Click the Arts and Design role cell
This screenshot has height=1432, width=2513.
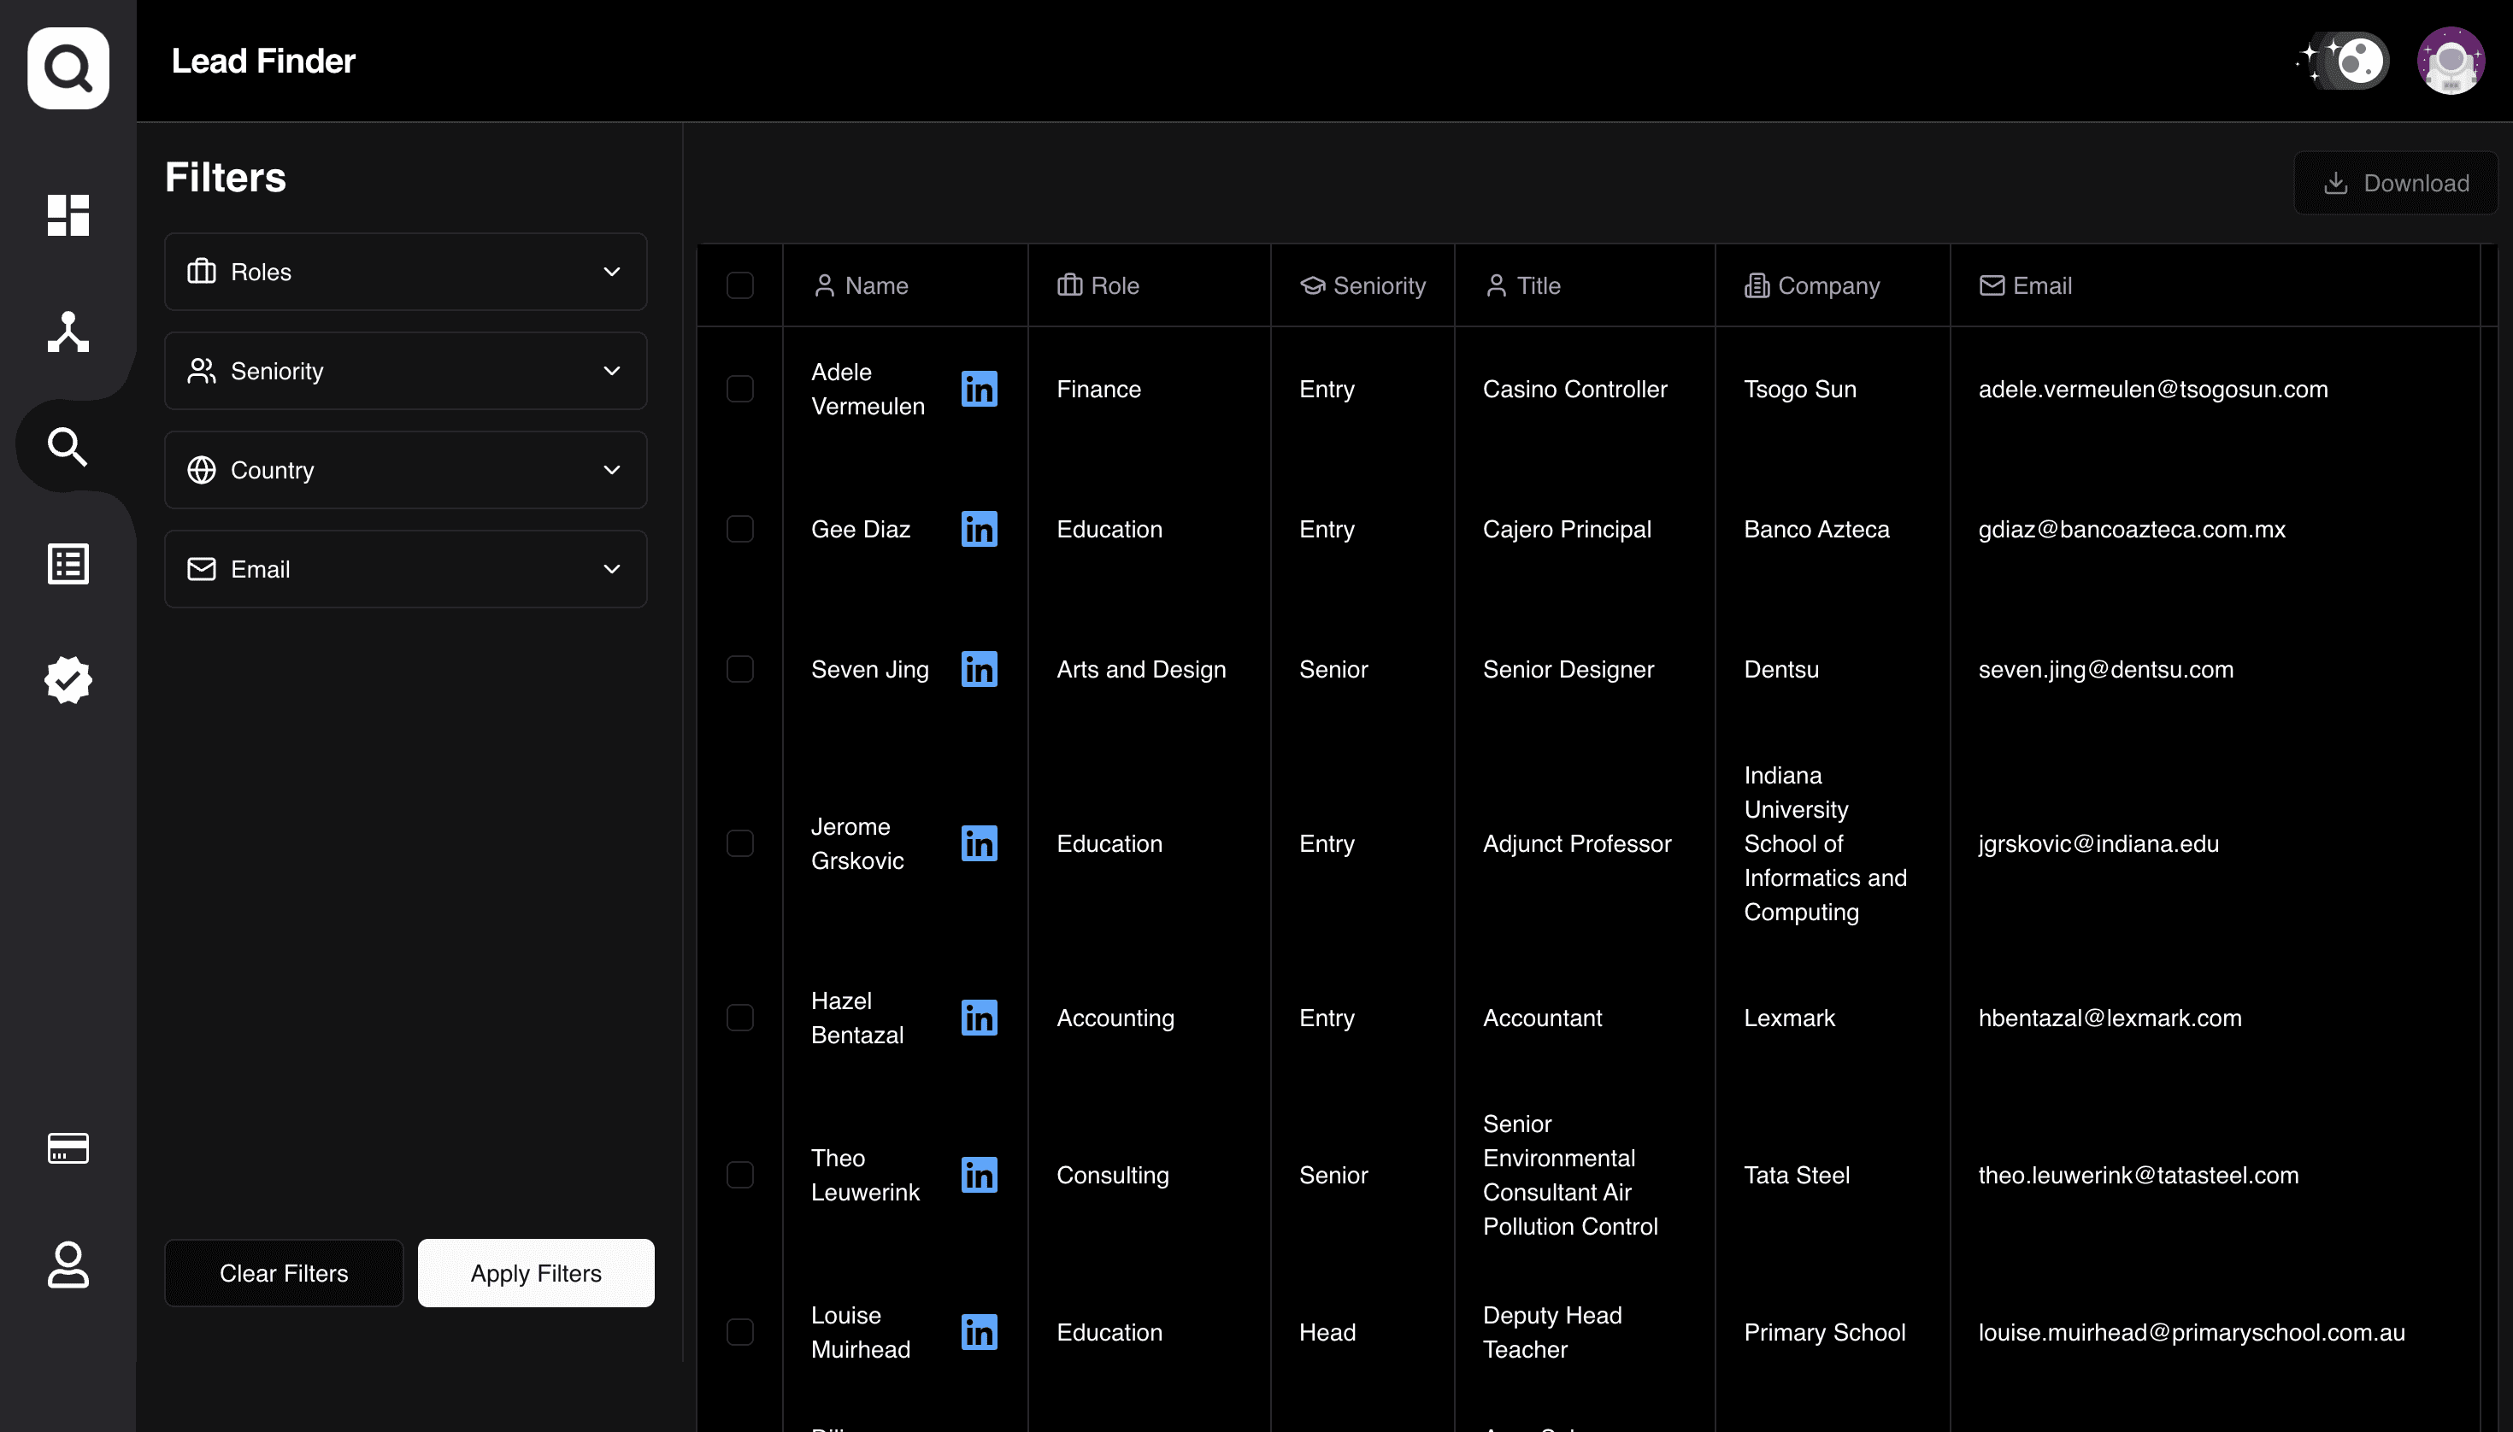[x=1140, y=669]
